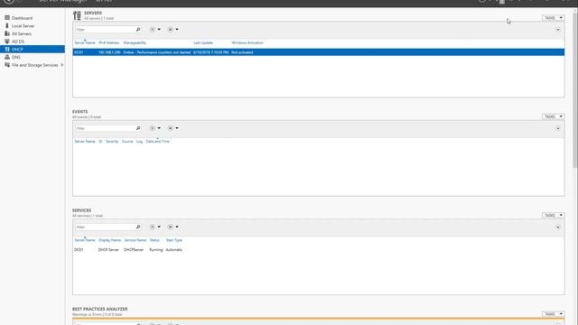Screen dimensions: 578x325
Task: Open Services saved queries dropdown
Action: pos(172,227)
